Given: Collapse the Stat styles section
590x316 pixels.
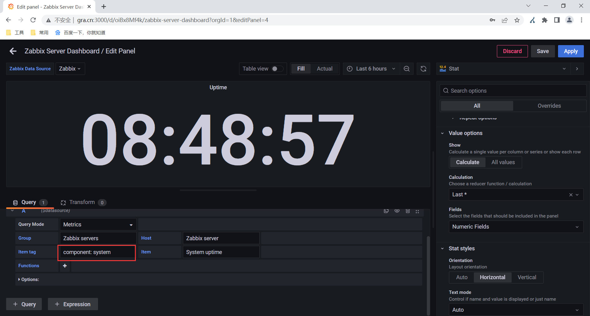Looking at the screenshot, I should click(x=442, y=249).
